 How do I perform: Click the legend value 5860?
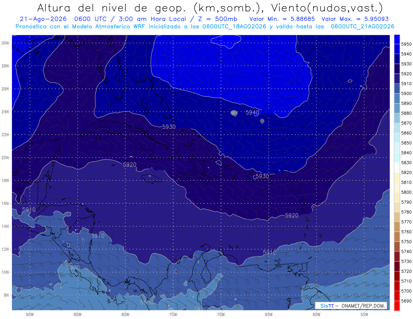406,133
